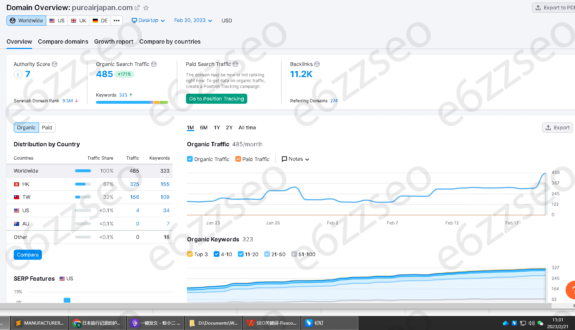
Task: Toggle 11-20 keywords checkbox
Action: tap(241, 254)
